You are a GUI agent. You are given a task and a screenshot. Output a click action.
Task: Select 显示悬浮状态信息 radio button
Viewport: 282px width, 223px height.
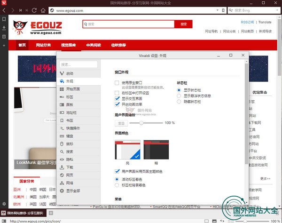click(x=179, y=96)
